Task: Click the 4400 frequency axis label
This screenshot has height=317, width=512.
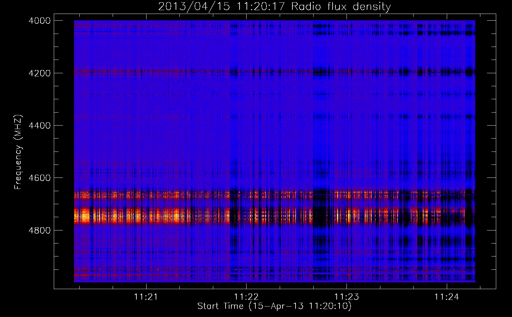Action: coord(40,126)
